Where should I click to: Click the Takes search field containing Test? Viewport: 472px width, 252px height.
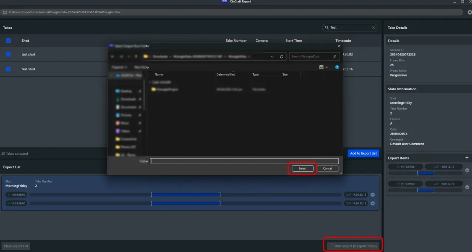click(350, 28)
